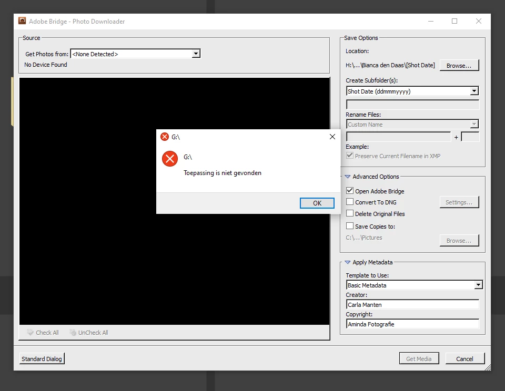
Task: Click the 'Toepassing is niet gevonden' message
Action: 223,173
